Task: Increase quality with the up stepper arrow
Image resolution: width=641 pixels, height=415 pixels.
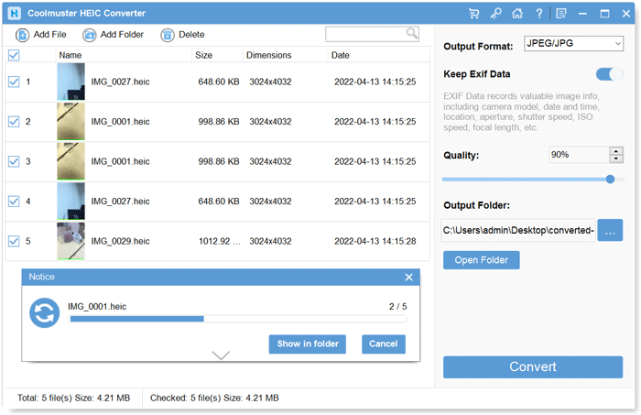Action: tap(616, 151)
